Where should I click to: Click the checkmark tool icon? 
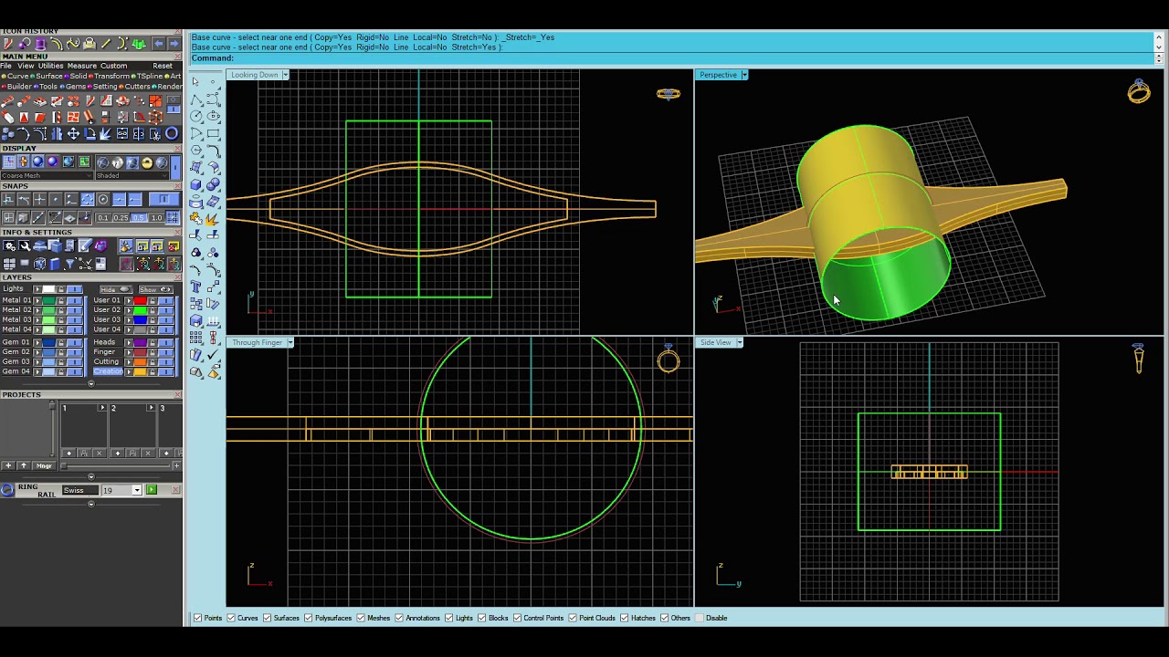(x=213, y=343)
